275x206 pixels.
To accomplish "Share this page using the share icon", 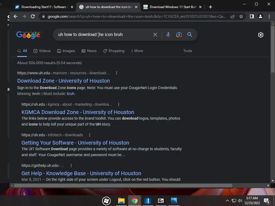I will (233, 16).
